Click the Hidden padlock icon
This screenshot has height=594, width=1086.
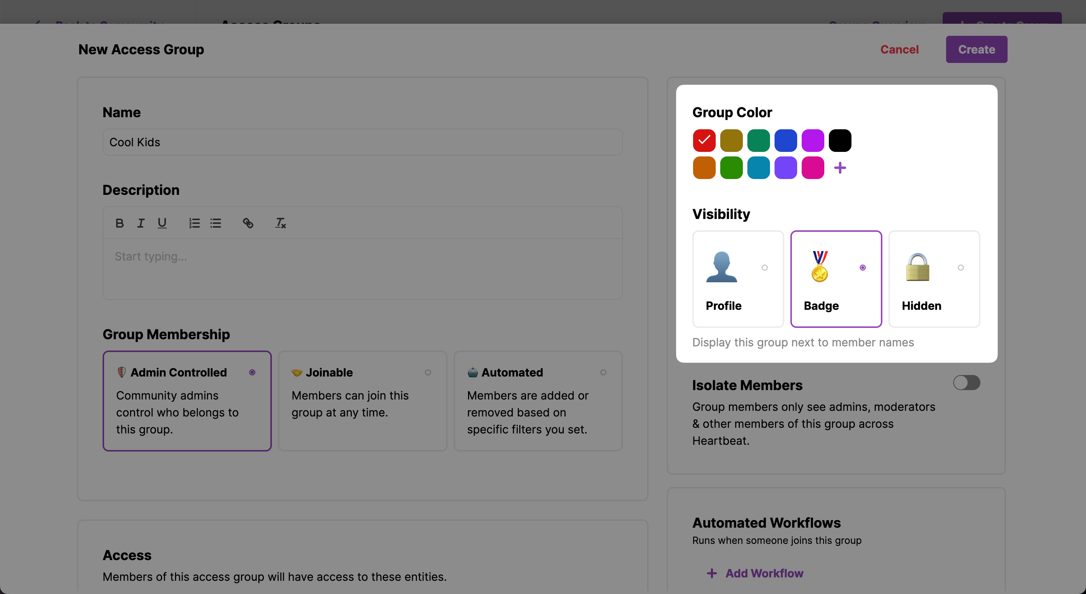click(917, 267)
